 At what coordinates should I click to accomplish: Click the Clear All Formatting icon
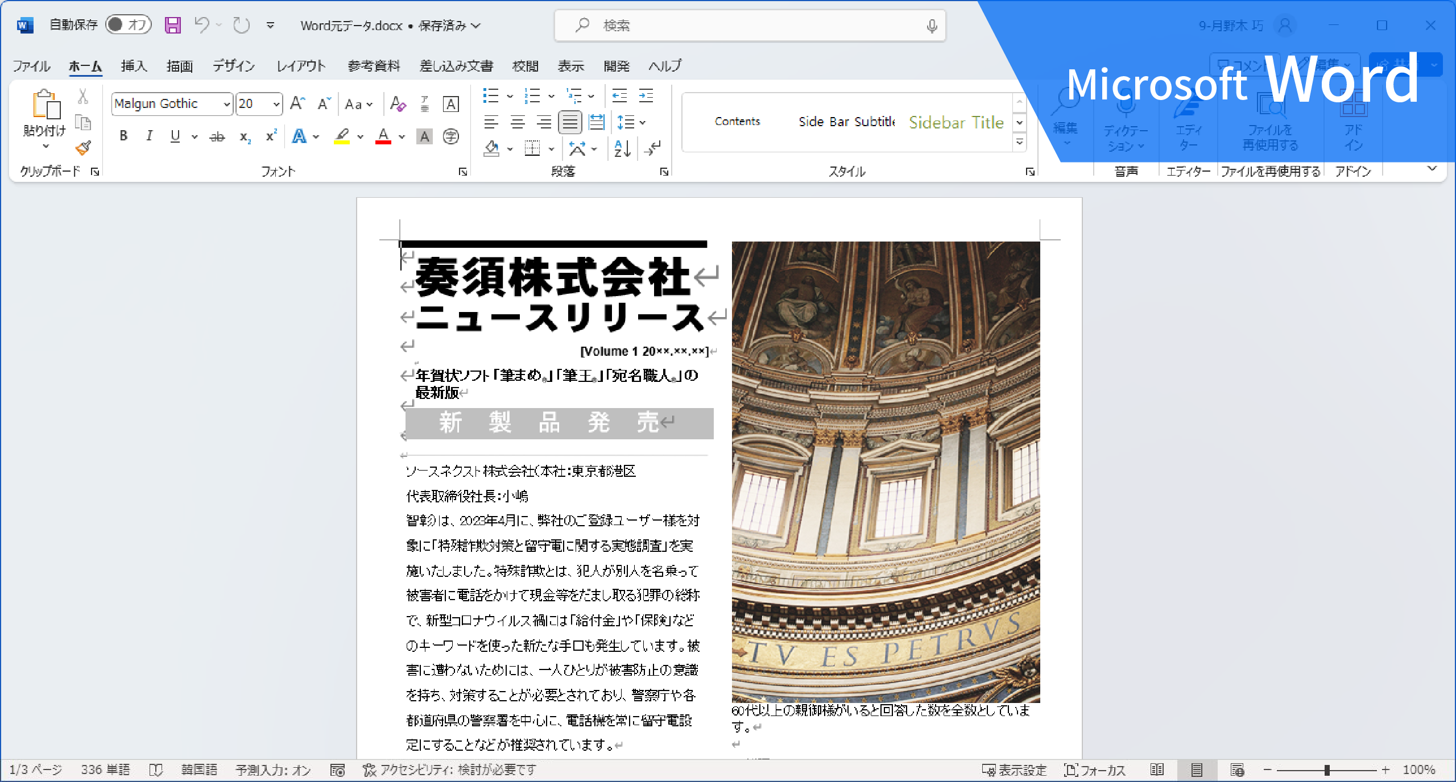398,104
